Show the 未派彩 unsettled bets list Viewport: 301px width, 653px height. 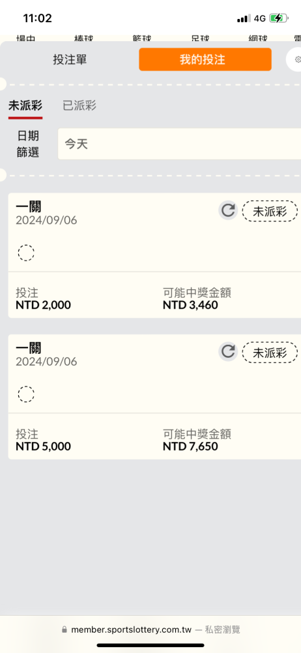tap(25, 106)
